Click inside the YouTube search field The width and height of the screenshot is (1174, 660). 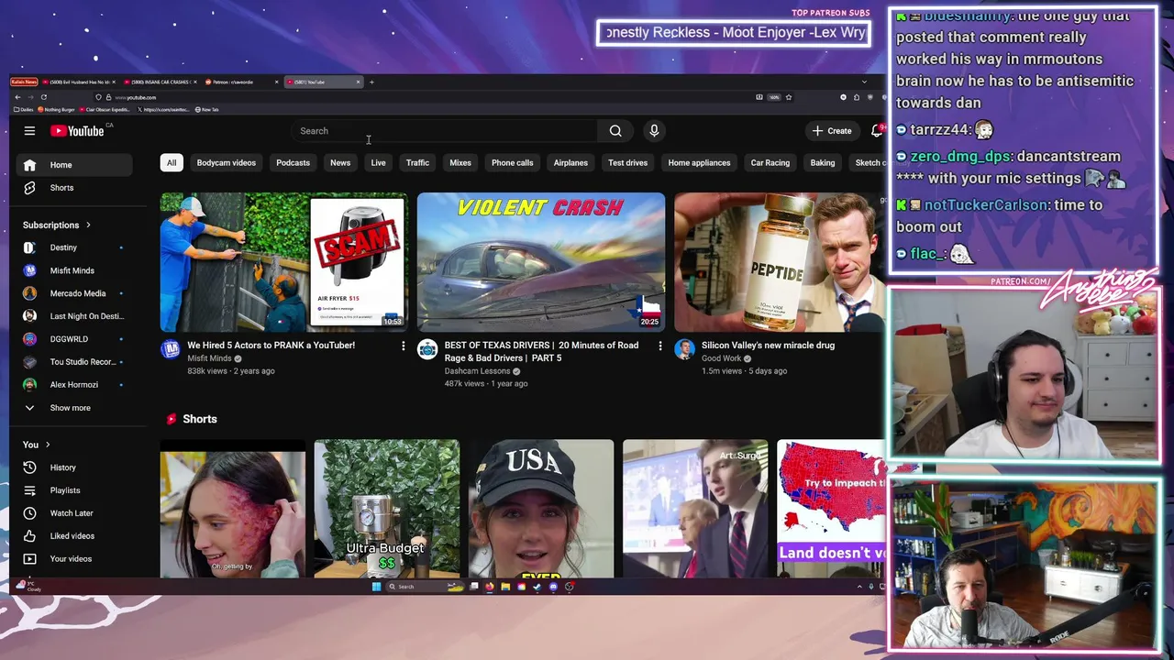click(445, 131)
